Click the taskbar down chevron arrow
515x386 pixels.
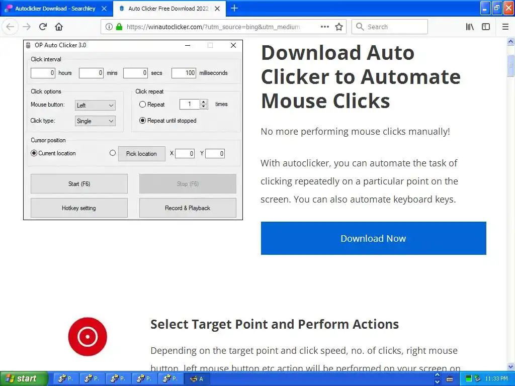pos(437,382)
